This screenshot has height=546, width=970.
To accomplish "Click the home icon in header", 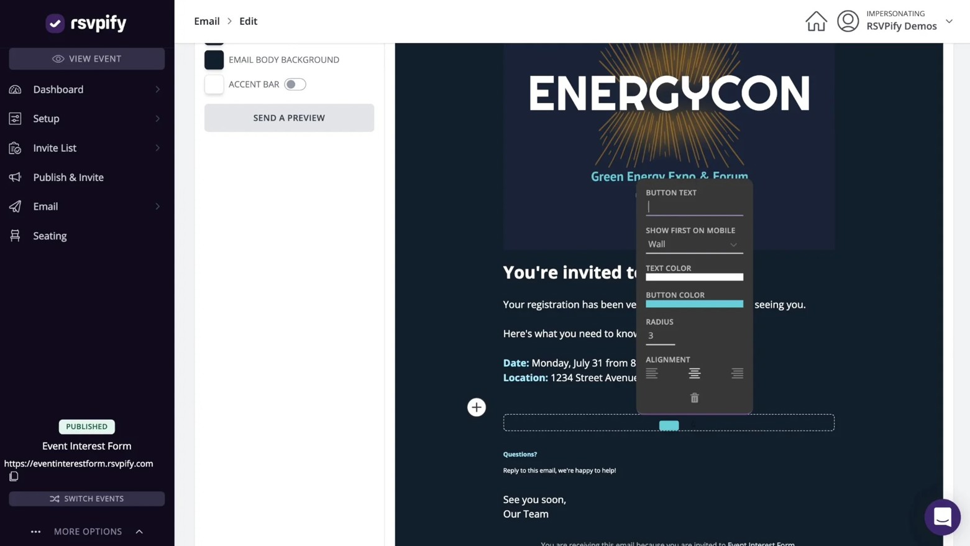I will (x=816, y=21).
